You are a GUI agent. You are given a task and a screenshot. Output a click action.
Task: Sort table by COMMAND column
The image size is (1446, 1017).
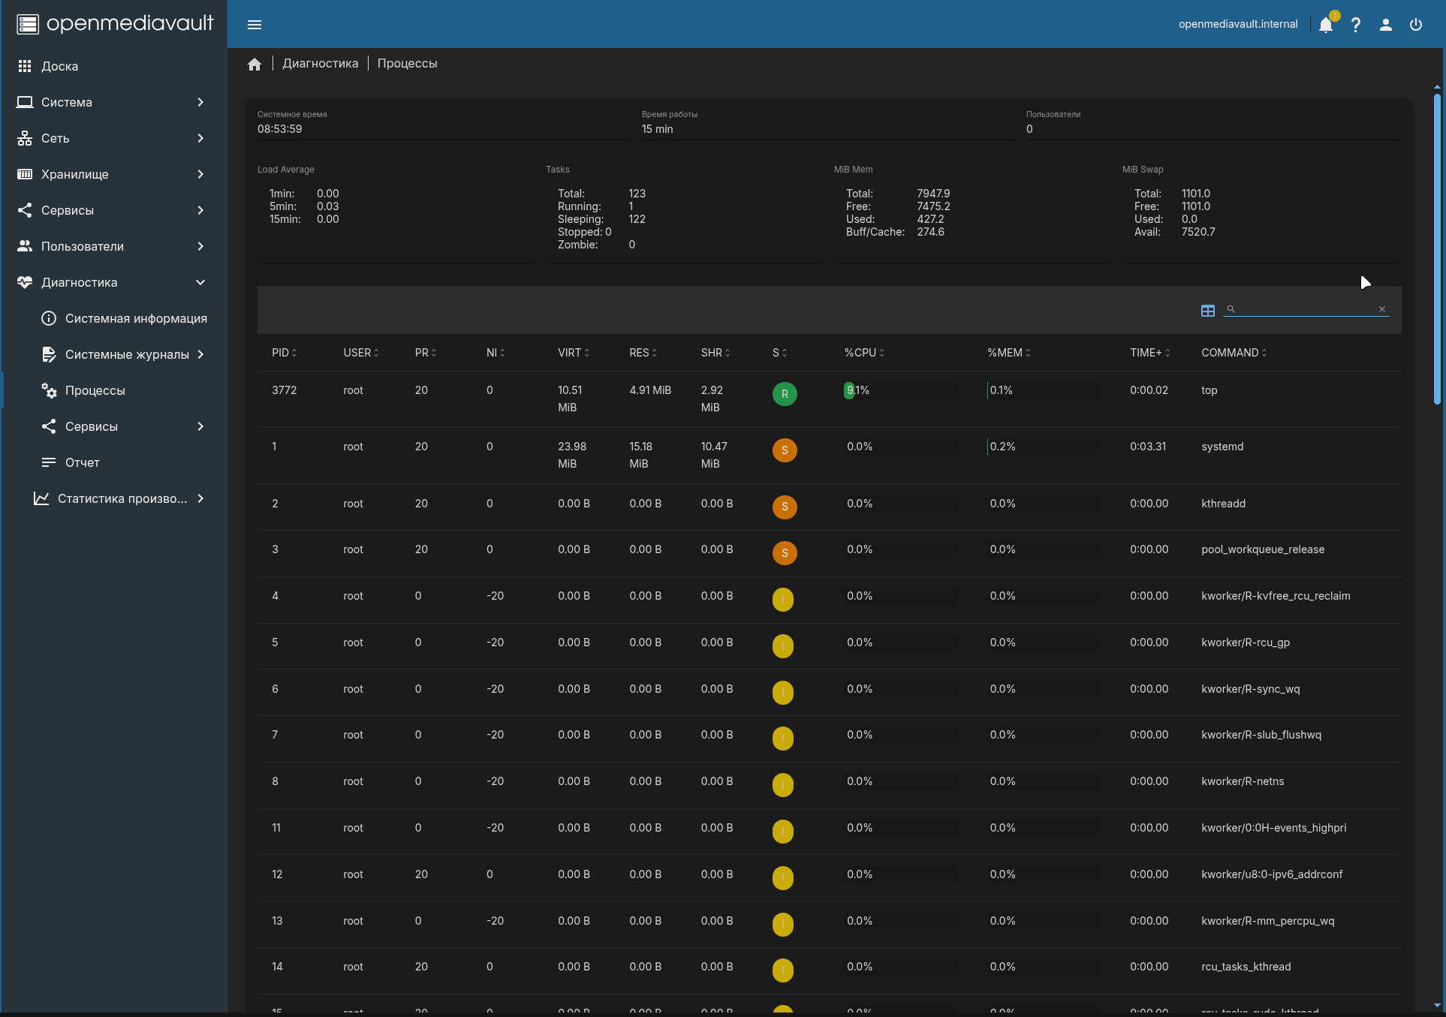pos(1234,353)
